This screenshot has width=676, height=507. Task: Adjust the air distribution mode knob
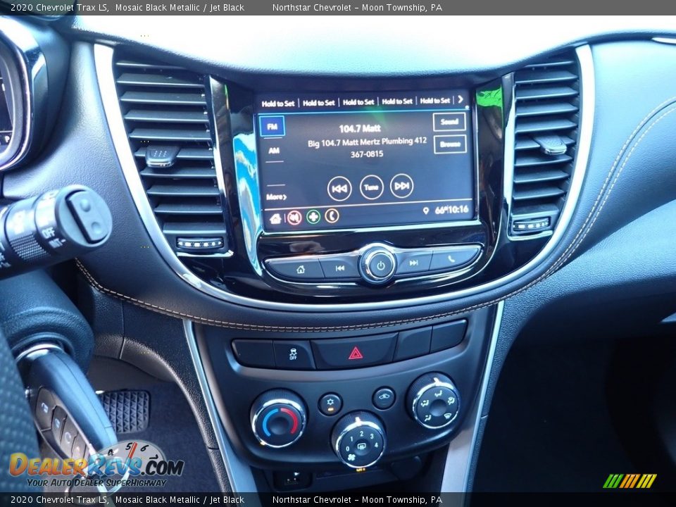(x=434, y=401)
